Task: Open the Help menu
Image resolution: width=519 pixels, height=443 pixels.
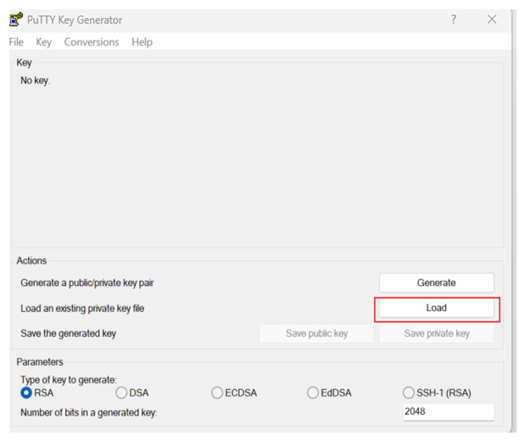Action: tap(142, 42)
